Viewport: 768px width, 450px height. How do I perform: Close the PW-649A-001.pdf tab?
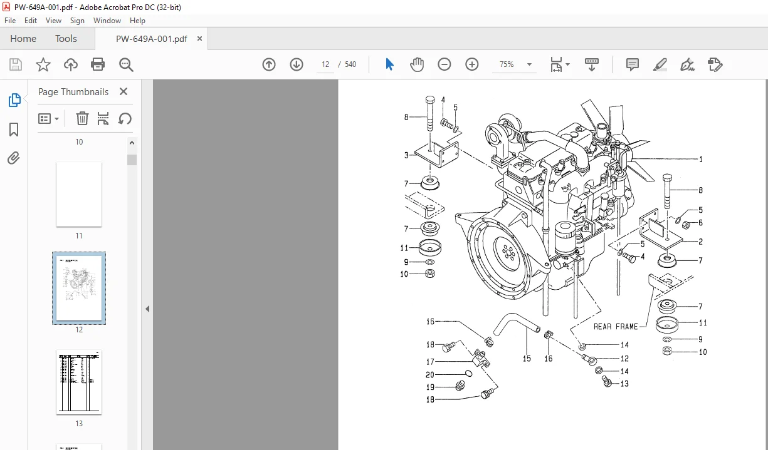pyautogui.click(x=200, y=39)
